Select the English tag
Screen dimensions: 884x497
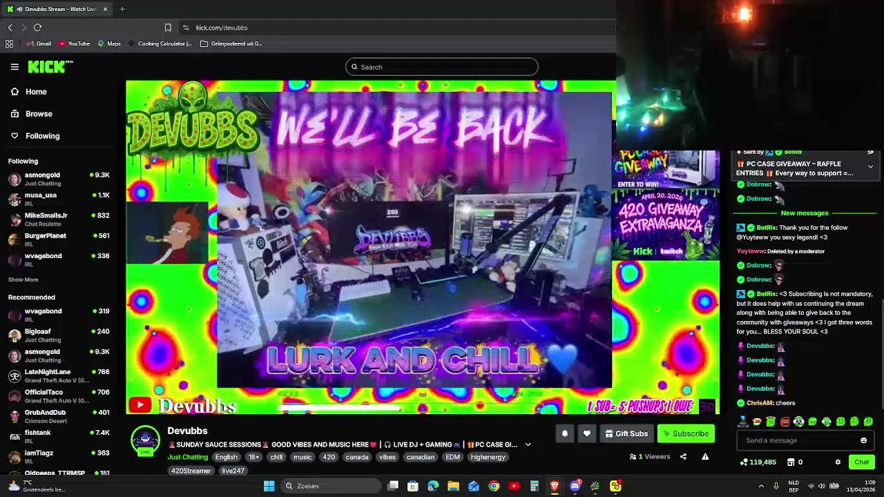pos(226,457)
